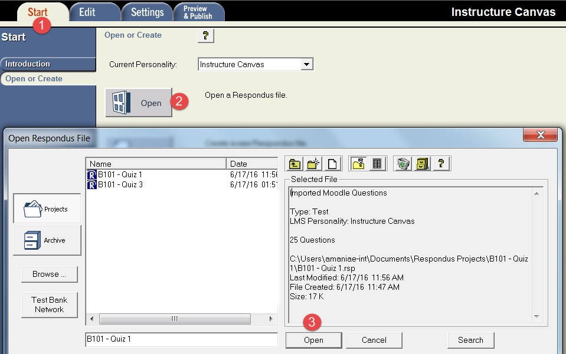The image size is (566, 354).
Task: Select B101 - Quiz 1 file row
Action: click(182, 175)
